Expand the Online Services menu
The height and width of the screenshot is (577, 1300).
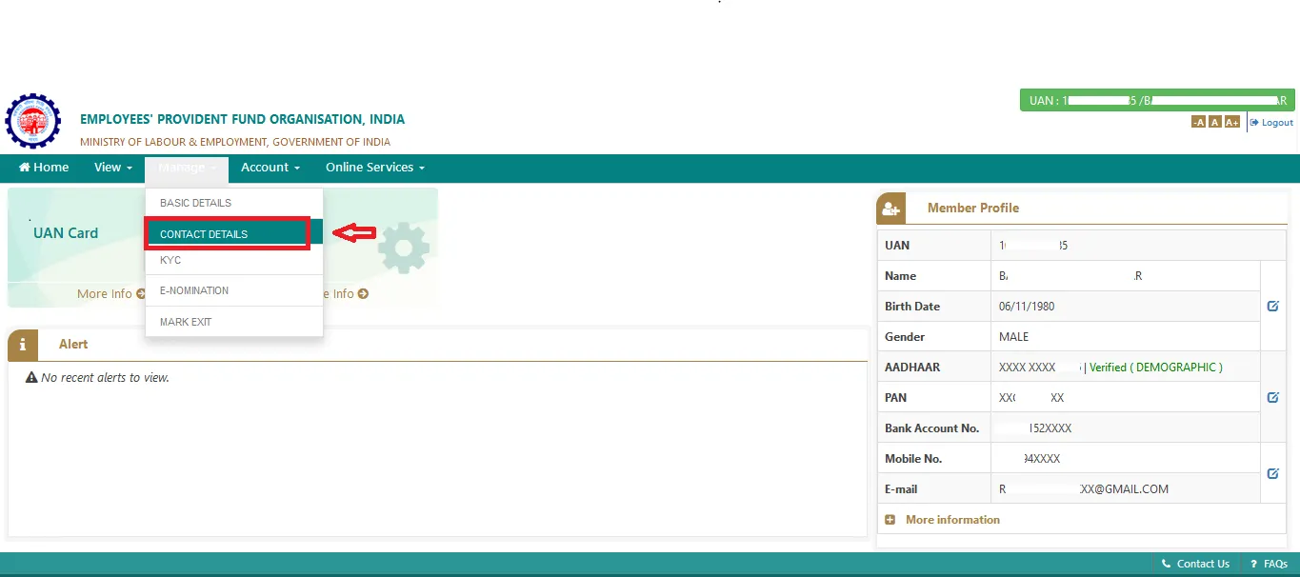374,168
